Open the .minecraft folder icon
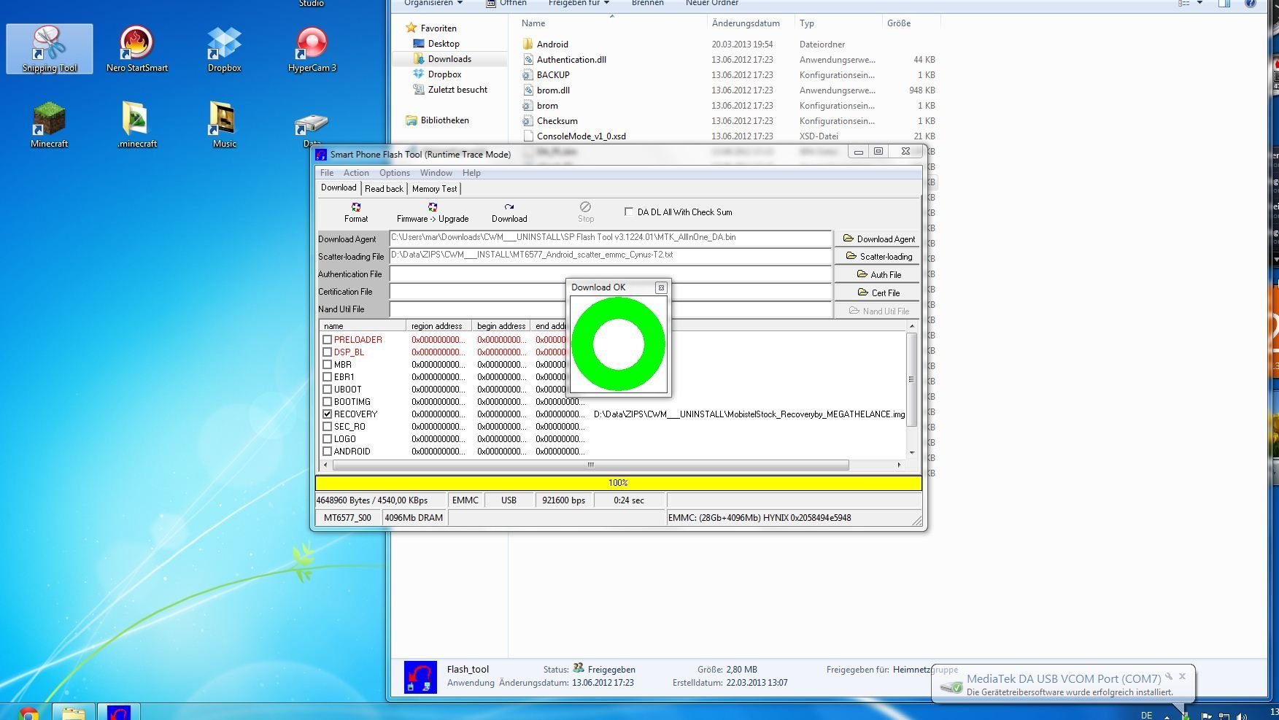 [136, 125]
